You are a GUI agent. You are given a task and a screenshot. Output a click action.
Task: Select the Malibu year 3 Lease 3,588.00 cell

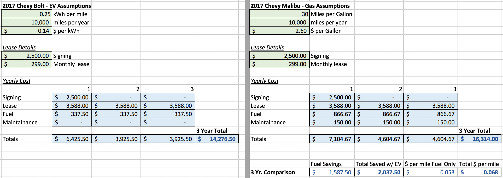click(431, 106)
